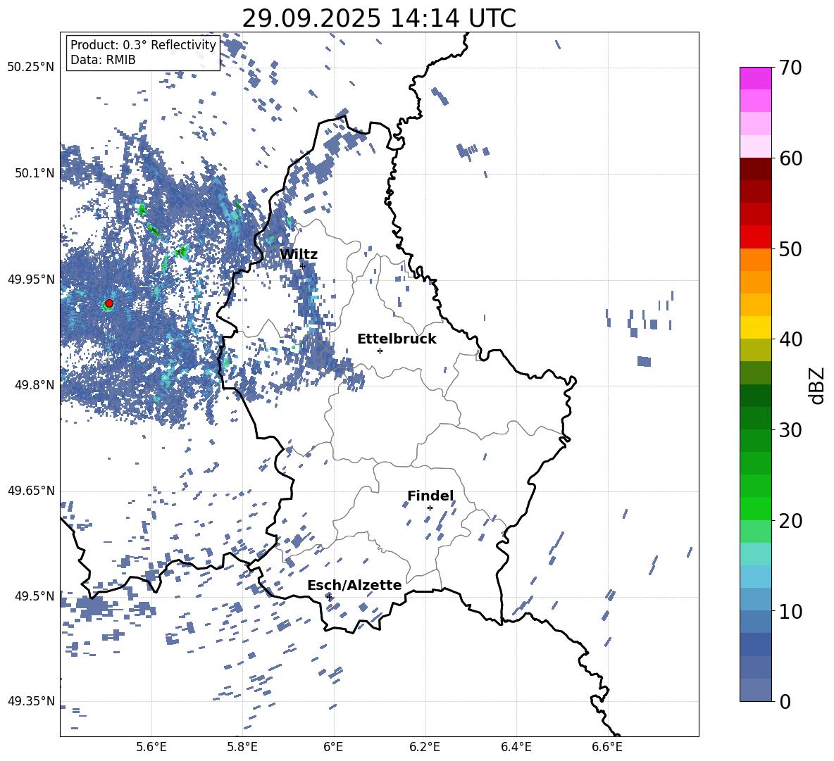
Task: Click the Esch/Alzette city label
Action: click(x=354, y=585)
